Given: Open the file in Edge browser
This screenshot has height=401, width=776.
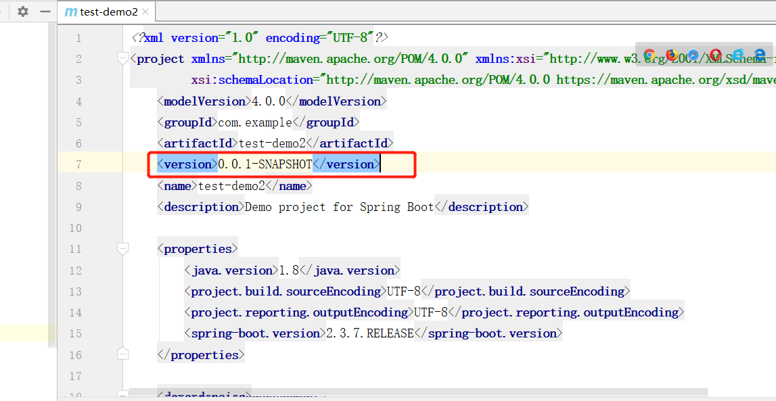Looking at the screenshot, I should 760,54.
